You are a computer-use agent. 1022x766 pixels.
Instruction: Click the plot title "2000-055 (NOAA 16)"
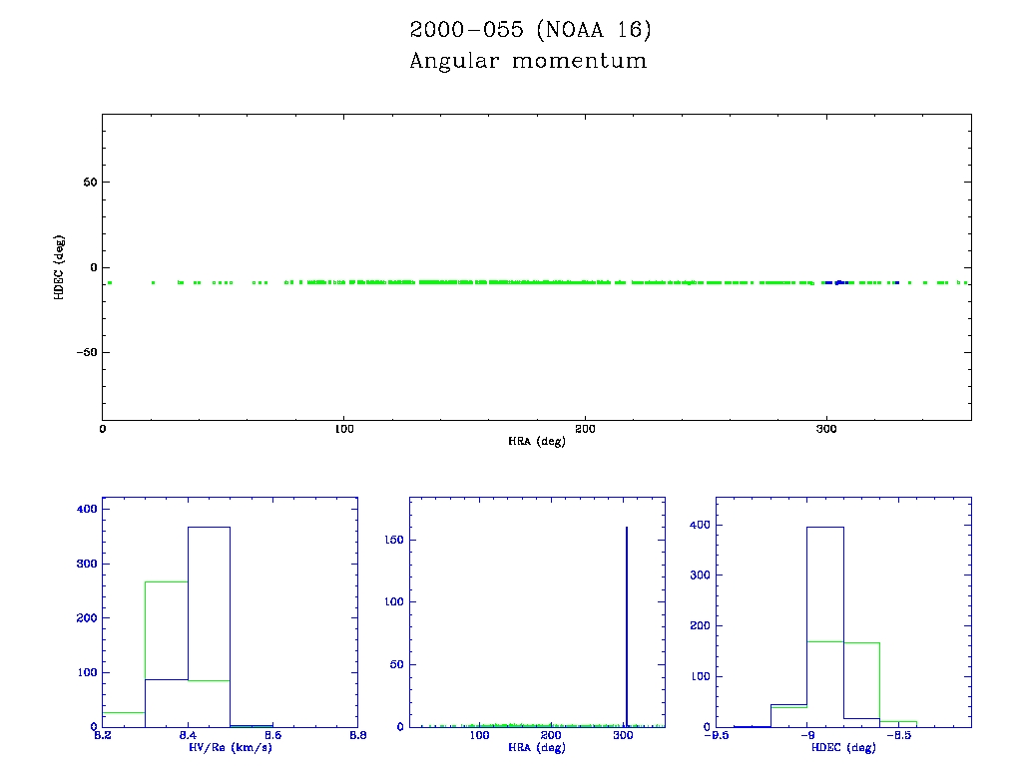(x=530, y=31)
